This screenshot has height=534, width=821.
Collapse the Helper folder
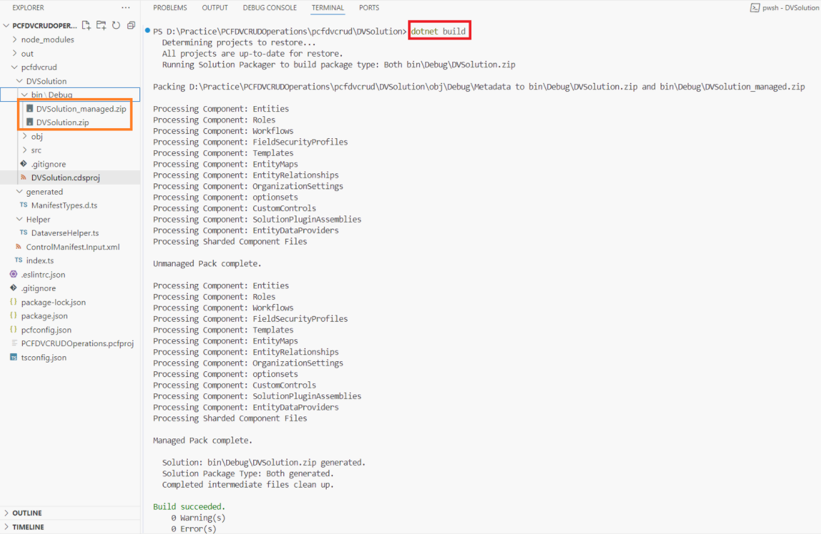click(38, 219)
